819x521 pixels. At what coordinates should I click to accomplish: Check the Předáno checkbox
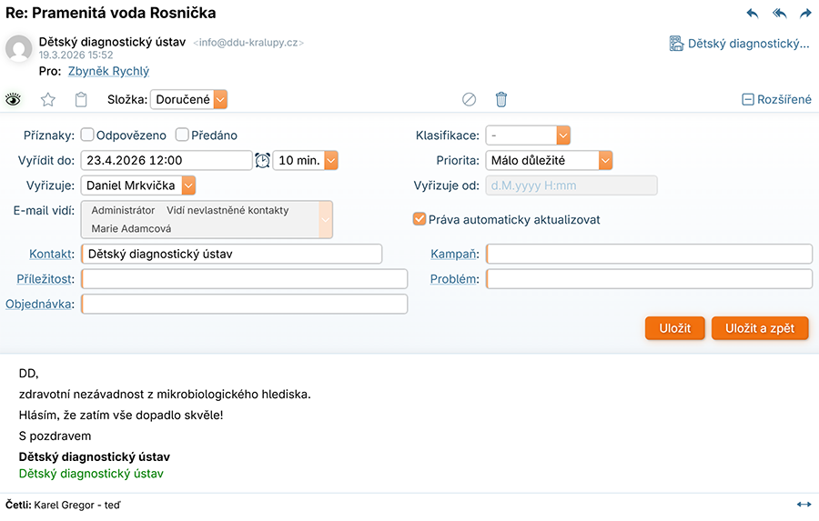point(182,135)
